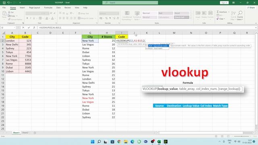Click the horizontal scrollbar
The height and width of the screenshot is (145, 258).
[201, 133]
